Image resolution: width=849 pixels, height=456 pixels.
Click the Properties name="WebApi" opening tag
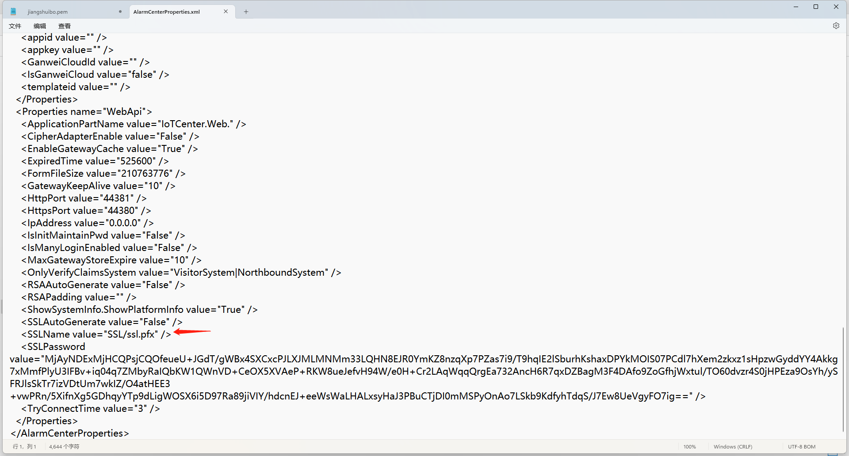(x=84, y=112)
